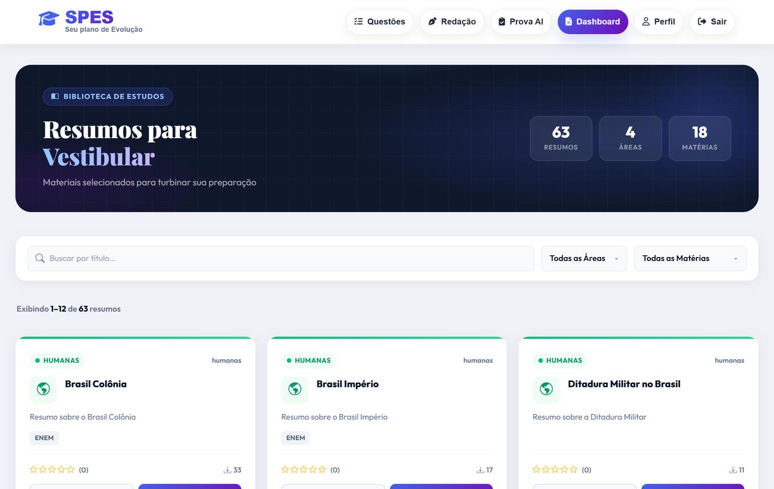This screenshot has height=489, width=774.
Task: Click the clipboard icon beside Prova AI
Action: coord(502,22)
